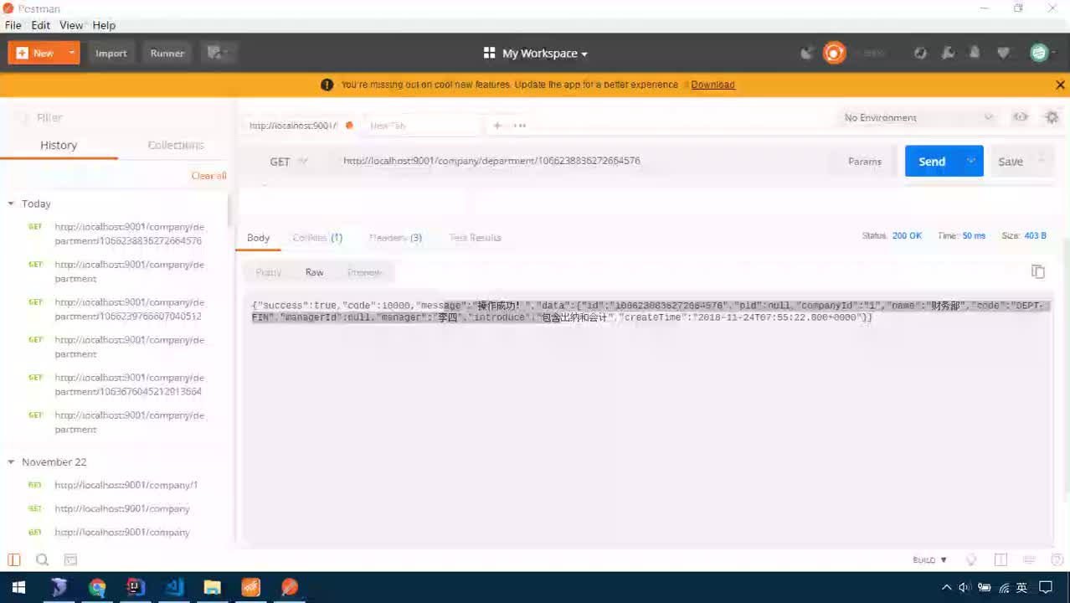Click the Runner button
1070x603 pixels.
(x=167, y=53)
